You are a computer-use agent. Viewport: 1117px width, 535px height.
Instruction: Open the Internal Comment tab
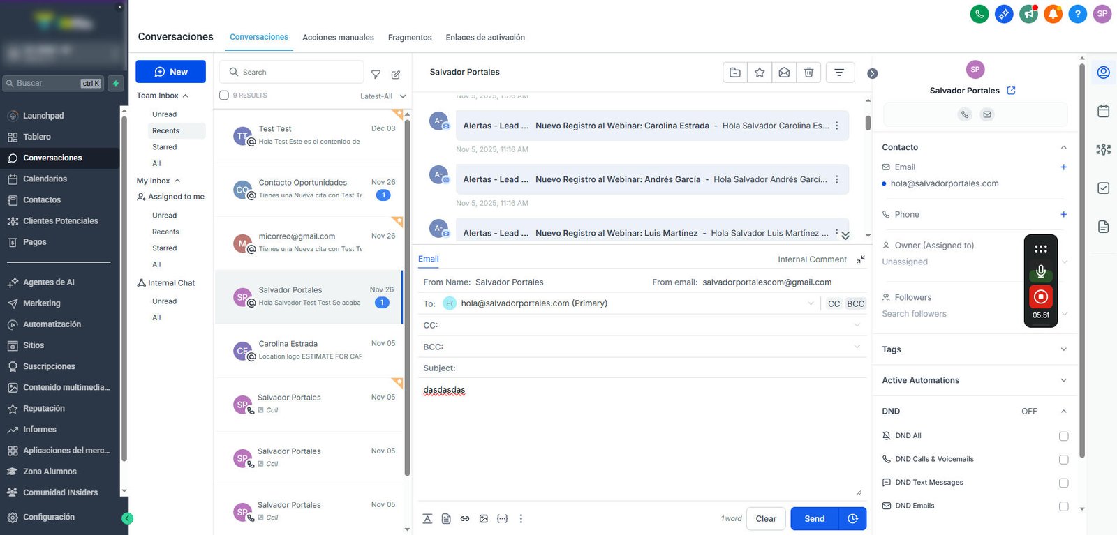pyautogui.click(x=812, y=259)
